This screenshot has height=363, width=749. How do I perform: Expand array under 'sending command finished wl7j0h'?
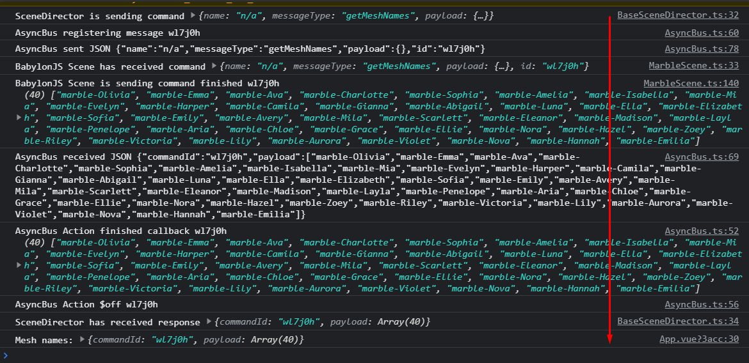tap(19, 118)
